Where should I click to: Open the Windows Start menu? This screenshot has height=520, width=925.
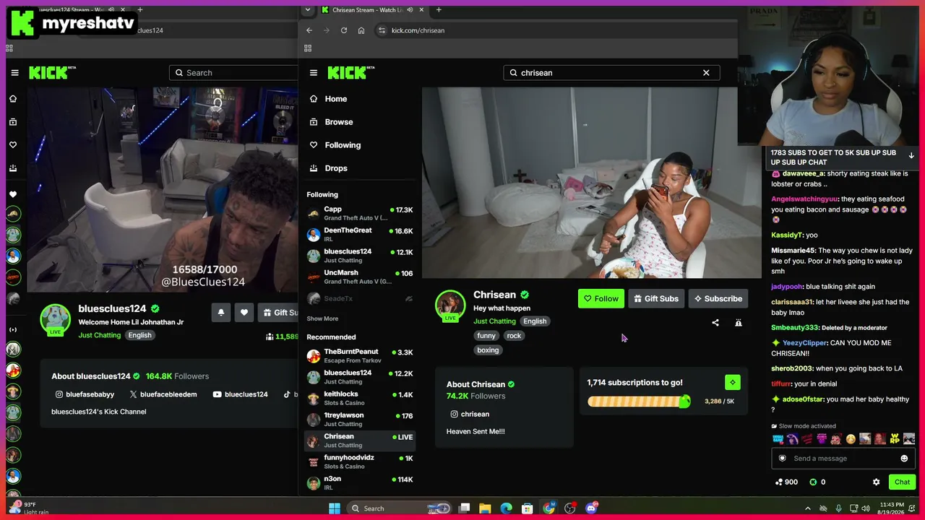coord(335,508)
